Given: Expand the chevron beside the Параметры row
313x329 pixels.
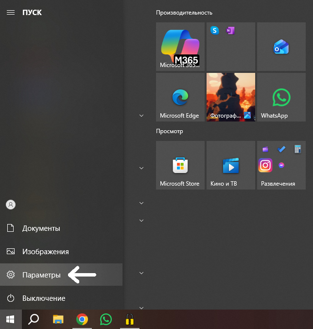Looking at the screenshot, I should click(x=141, y=273).
